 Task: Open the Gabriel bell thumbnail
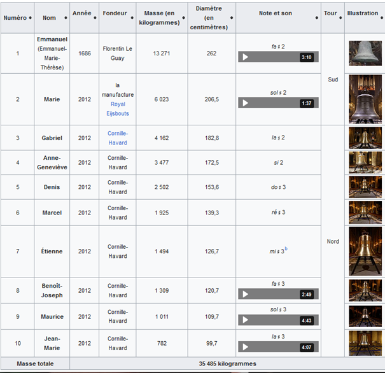(365, 137)
